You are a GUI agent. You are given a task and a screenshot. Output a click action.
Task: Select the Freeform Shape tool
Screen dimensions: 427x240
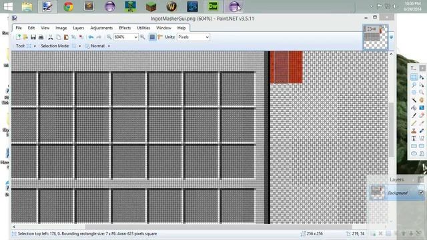(x=422, y=153)
